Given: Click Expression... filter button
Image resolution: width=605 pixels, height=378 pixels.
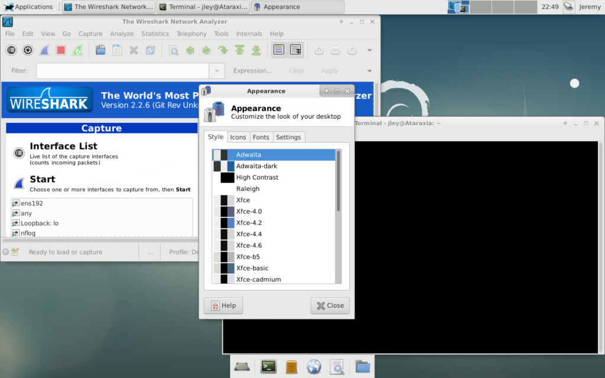Looking at the screenshot, I should 252,71.
